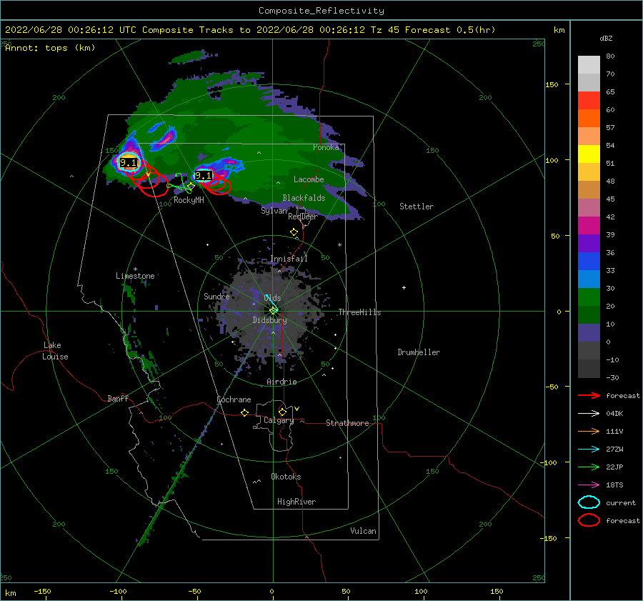
Task: Click the cyan current ellipse legend icon
Action: pyautogui.click(x=589, y=502)
